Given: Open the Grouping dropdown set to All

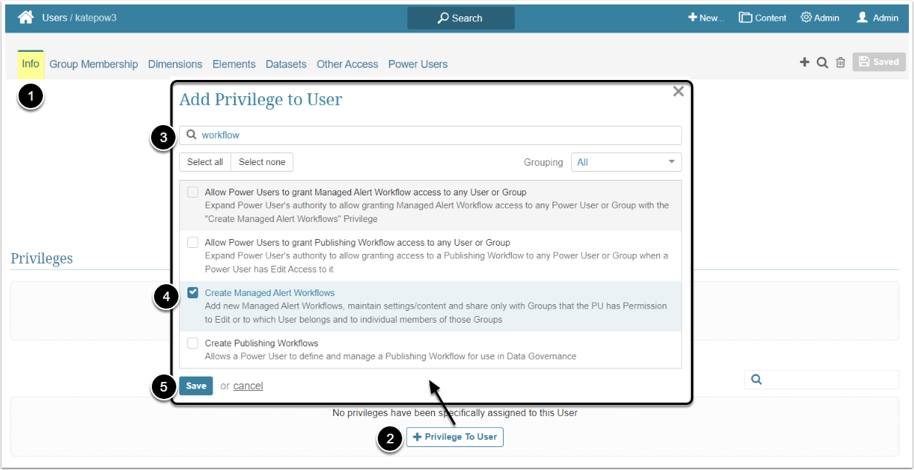Looking at the screenshot, I should (x=626, y=162).
